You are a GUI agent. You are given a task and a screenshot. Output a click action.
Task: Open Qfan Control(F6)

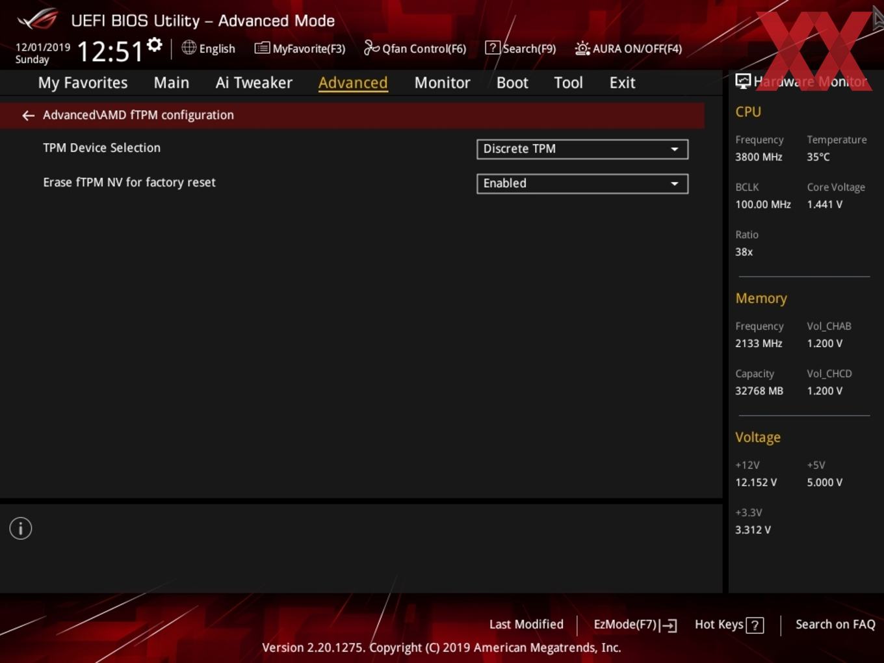click(415, 48)
